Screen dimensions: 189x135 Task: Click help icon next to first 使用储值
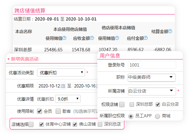tap(64, 38)
